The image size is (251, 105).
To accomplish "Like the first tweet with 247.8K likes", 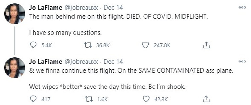I will tap(145, 45).
